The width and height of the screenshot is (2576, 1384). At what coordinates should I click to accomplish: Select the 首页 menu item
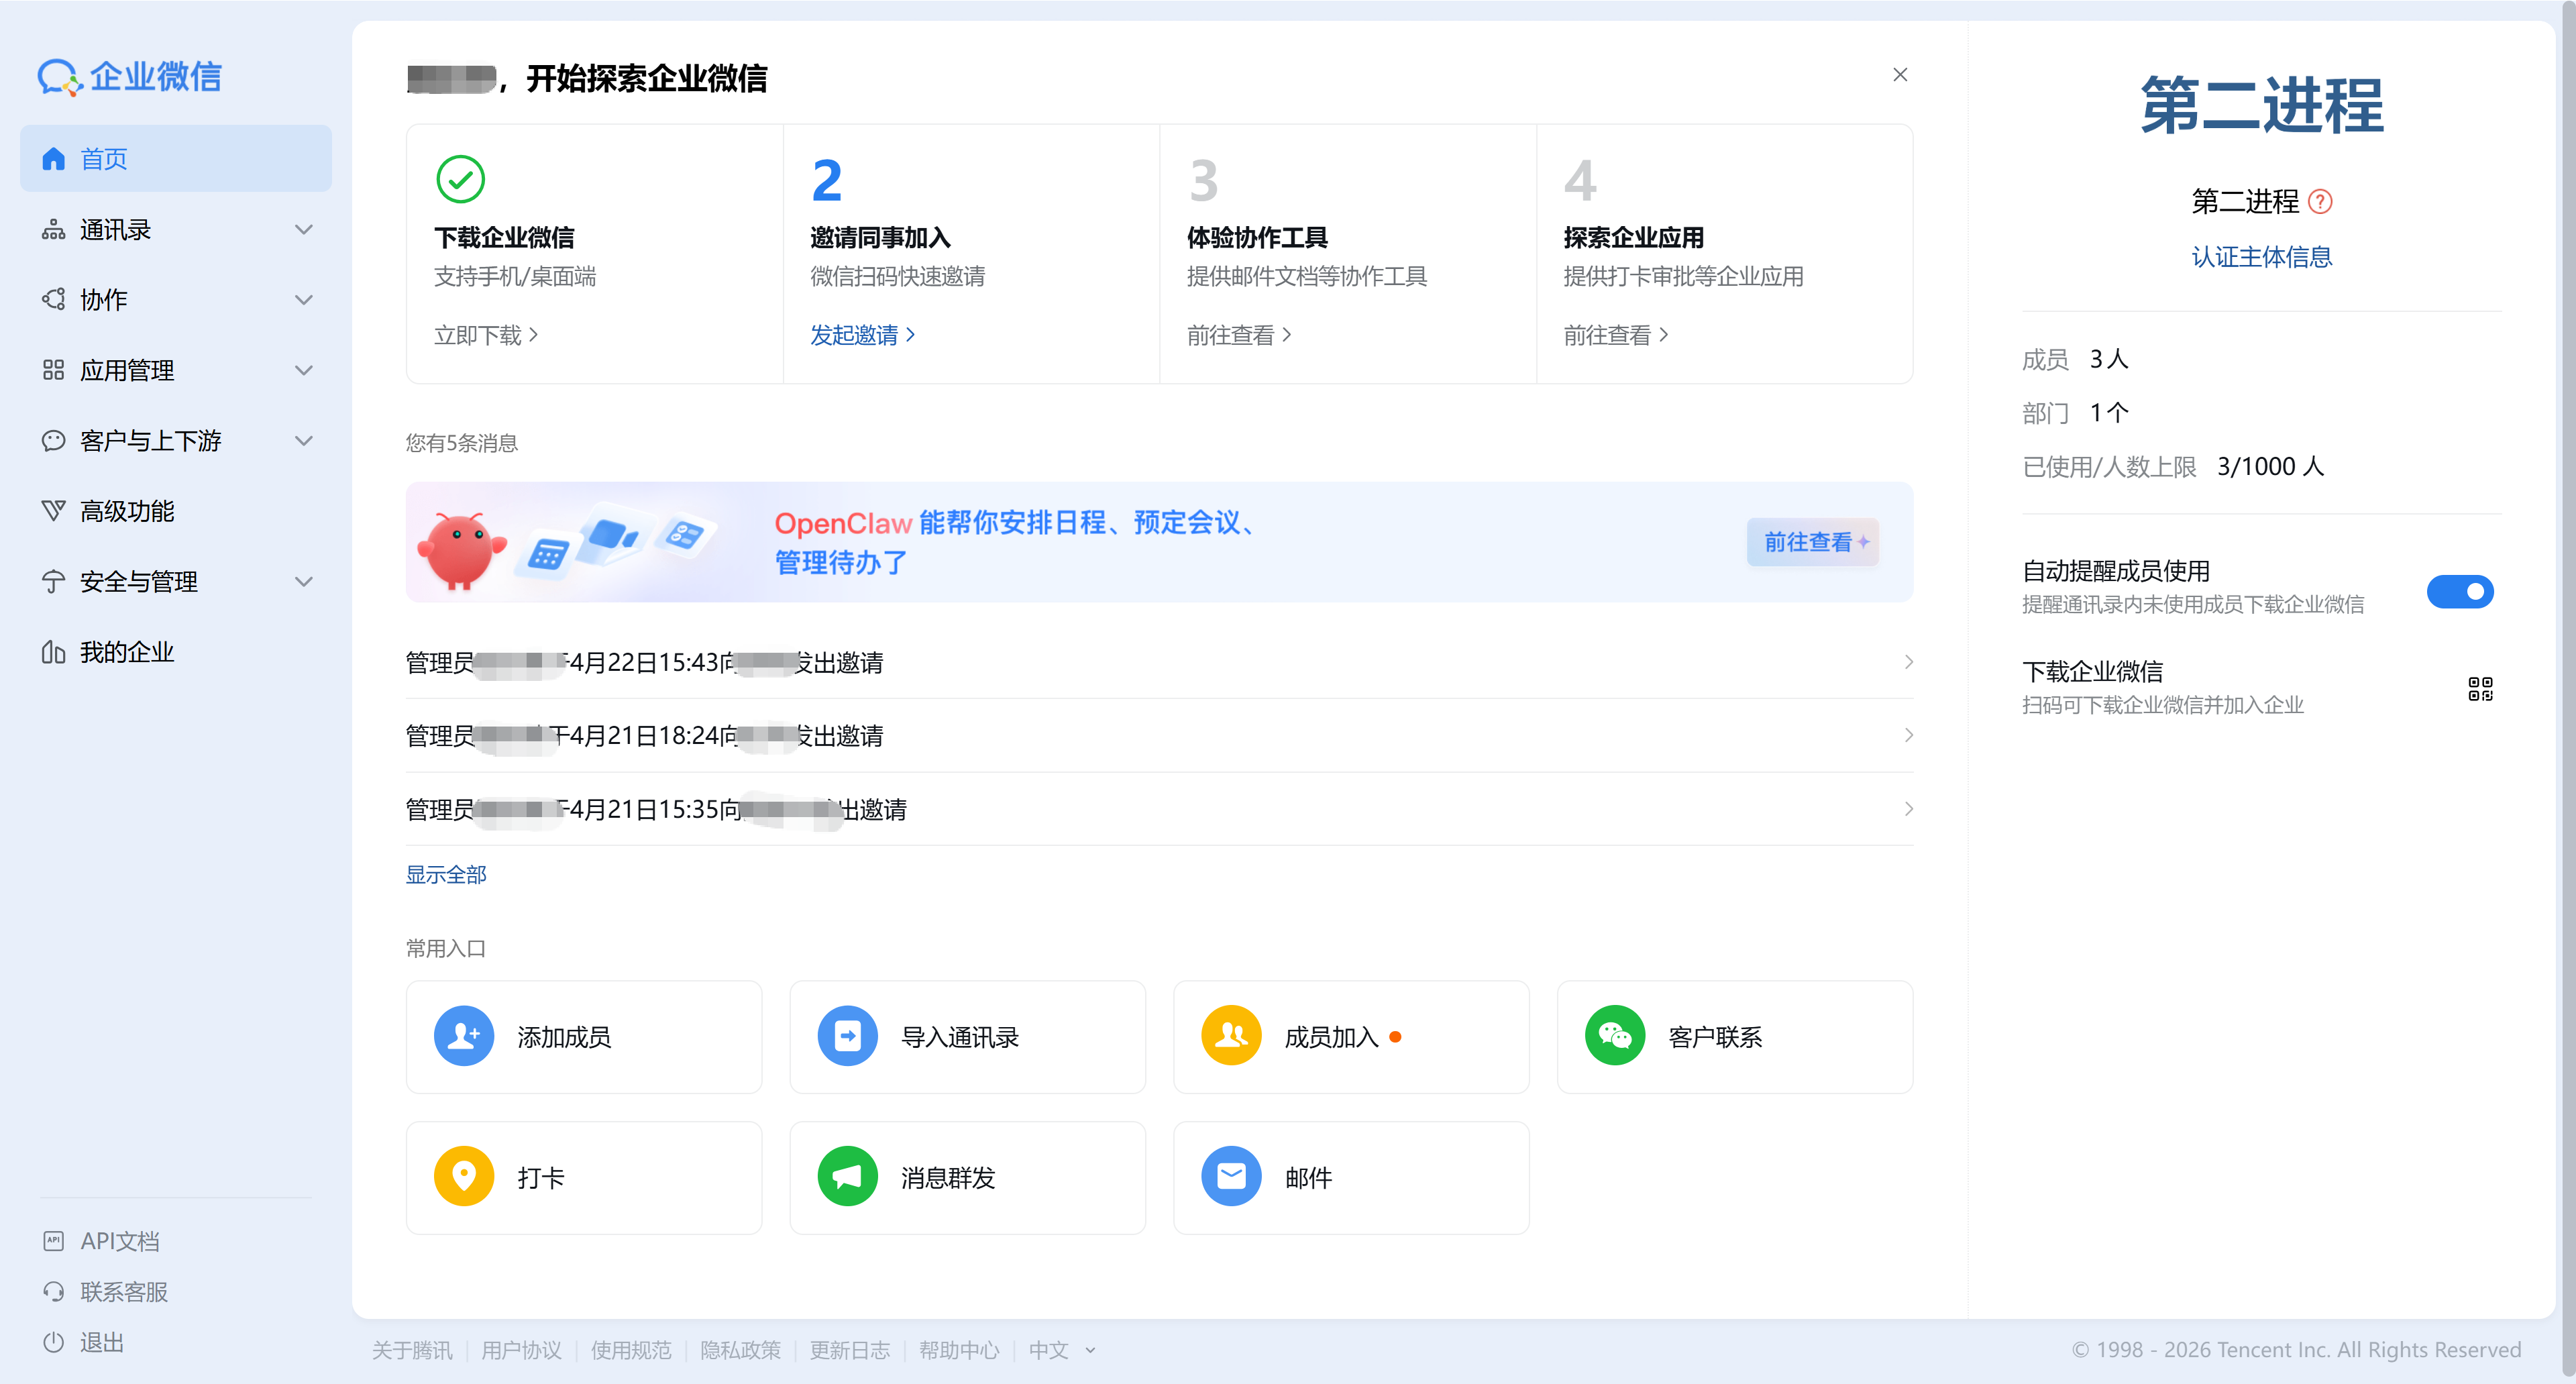click(176, 158)
